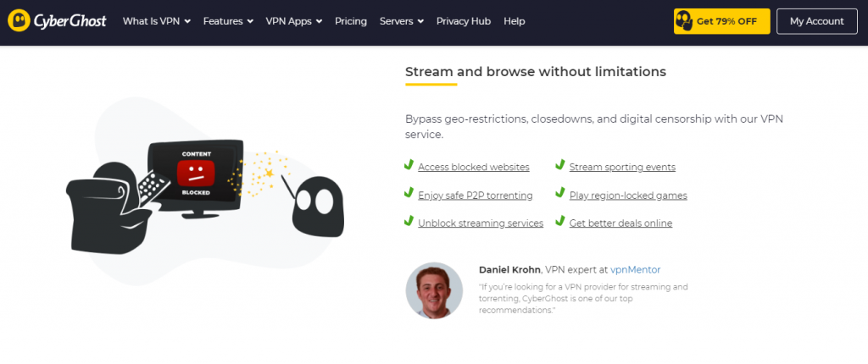The height and width of the screenshot is (364, 868).
Task: Click the Stream and browse without limitations heading
Action: point(536,72)
